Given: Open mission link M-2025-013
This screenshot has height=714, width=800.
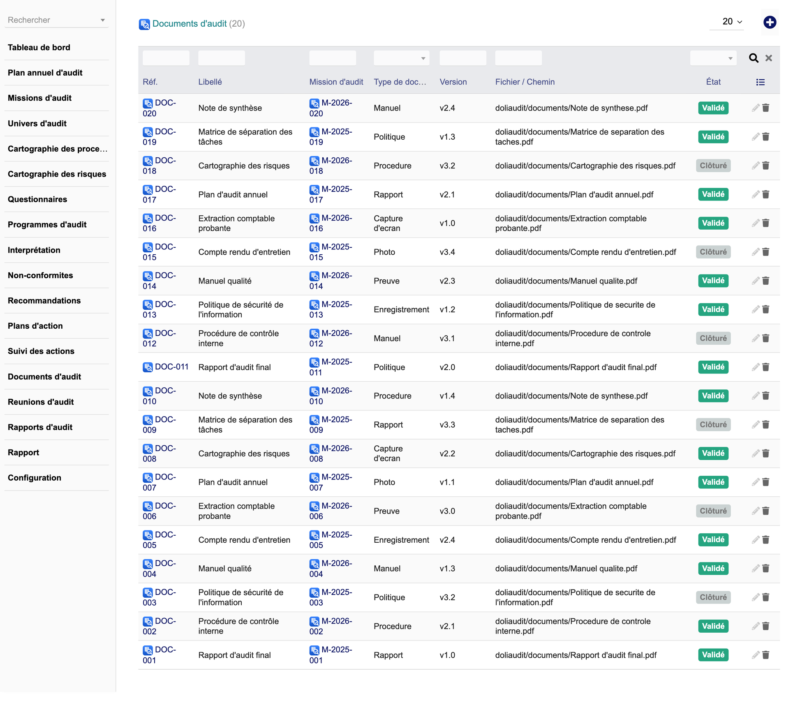Looking at the screenshot, I should 331,309.
